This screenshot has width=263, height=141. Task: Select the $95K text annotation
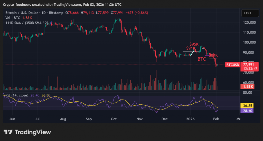tap(194, 44)
